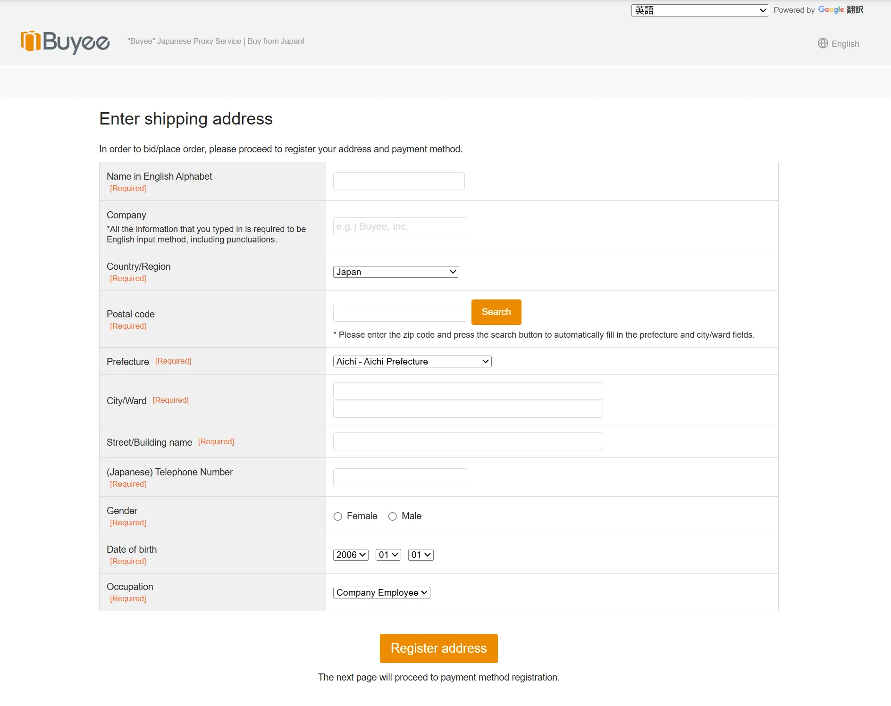Open the Occupation dropdown

(x=381, y=593)
